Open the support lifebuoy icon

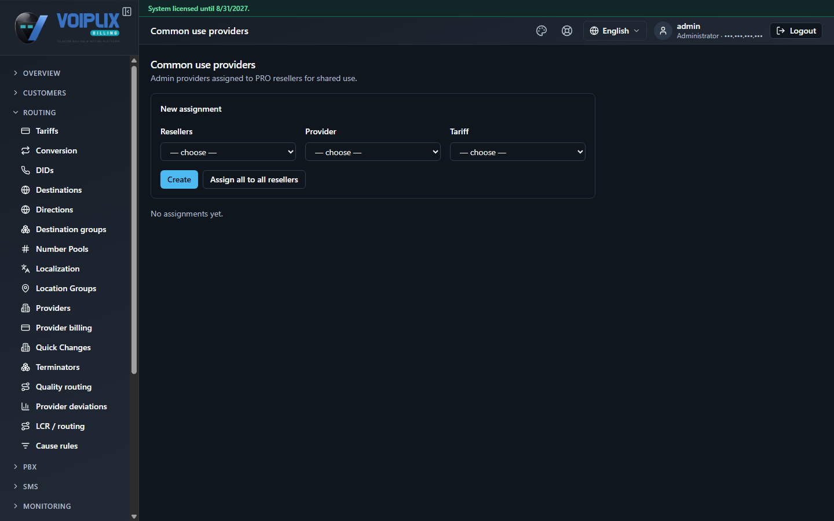[x=567, y=31]
